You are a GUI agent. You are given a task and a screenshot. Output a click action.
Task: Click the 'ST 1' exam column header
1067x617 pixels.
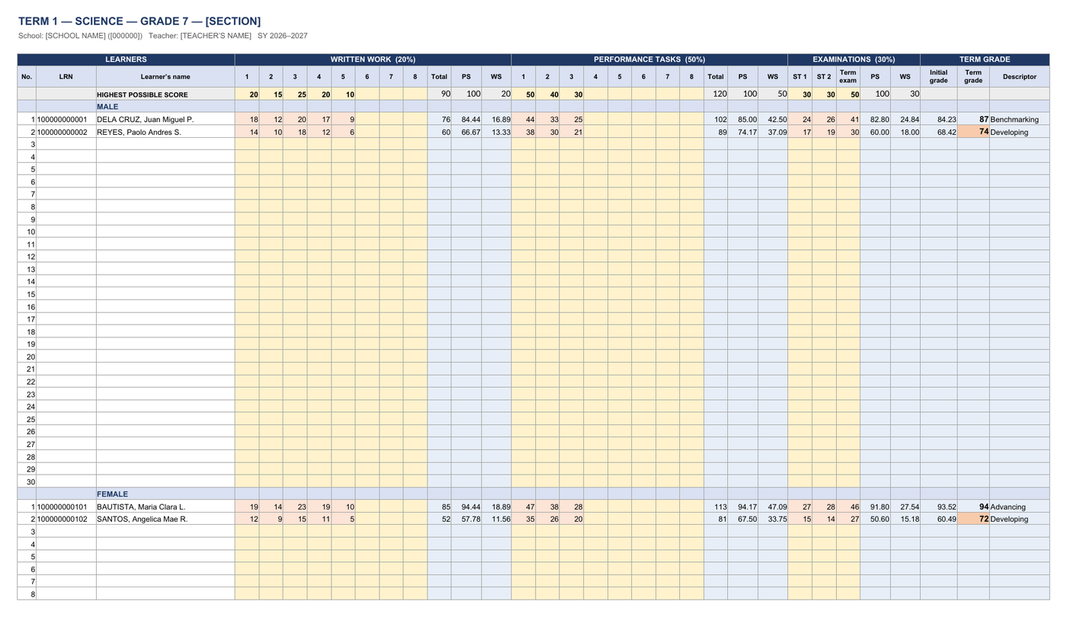click(x=799, y=77)
